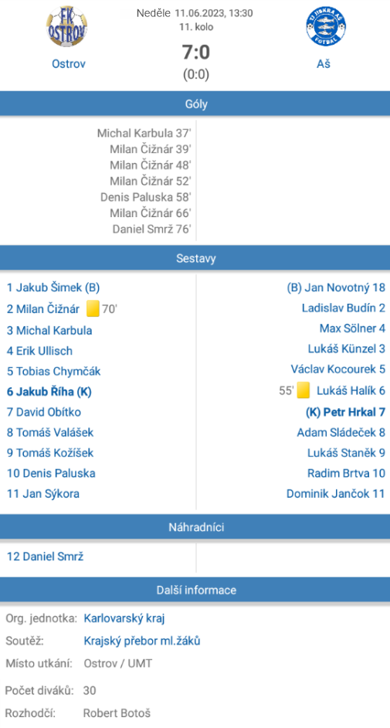Click the 7:0 final score
The image size is (390, 728).
click(x=195, y=52)
